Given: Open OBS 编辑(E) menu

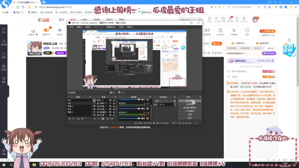Looking at the screenshot, I should pyautogui.click(x=80, y=27).
